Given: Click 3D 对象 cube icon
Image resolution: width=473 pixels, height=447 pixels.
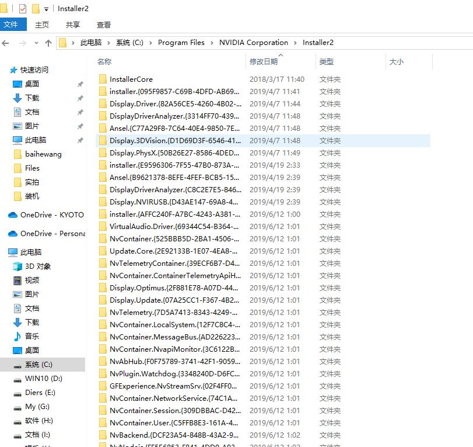Looking at the screenshot, I should (x=17, y=266).
